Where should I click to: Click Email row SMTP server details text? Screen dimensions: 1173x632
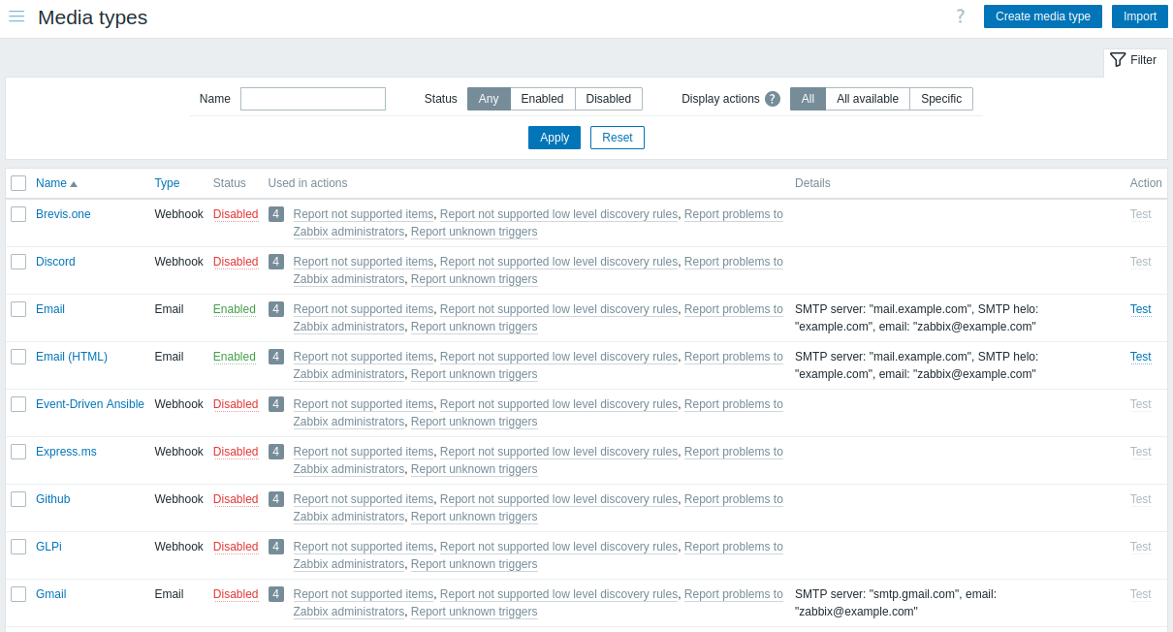[x=916, y=318]
